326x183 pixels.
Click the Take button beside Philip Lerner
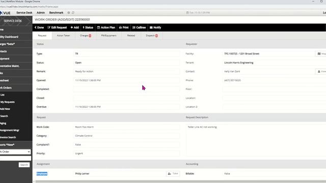(173, 173)
